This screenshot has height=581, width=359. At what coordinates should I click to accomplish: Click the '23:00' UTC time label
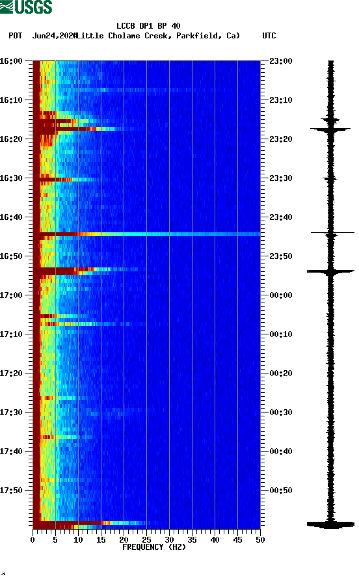[281, 61]
